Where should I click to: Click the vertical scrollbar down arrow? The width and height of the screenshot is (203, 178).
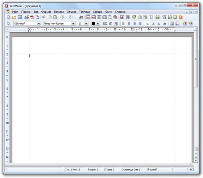point(196,149)
